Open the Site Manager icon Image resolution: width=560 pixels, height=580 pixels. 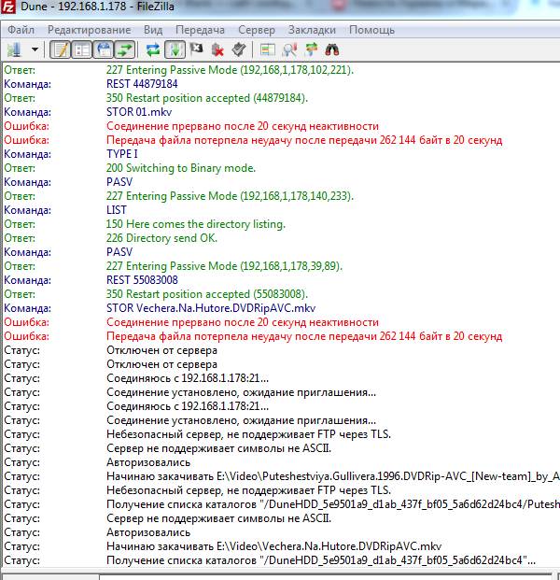click(15, 49)
